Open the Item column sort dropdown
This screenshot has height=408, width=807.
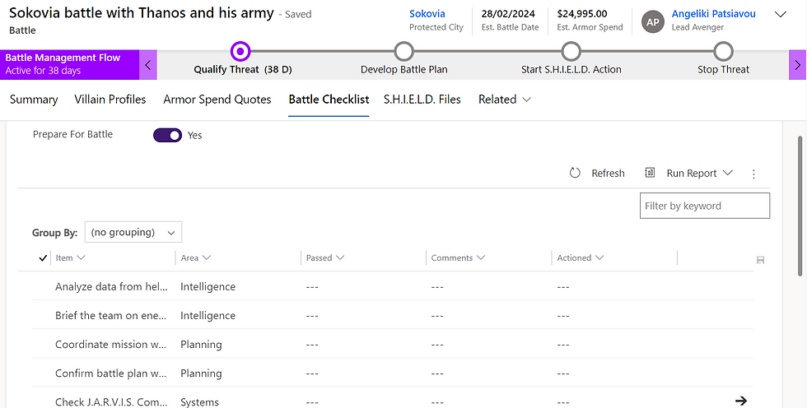coord(81,257)
